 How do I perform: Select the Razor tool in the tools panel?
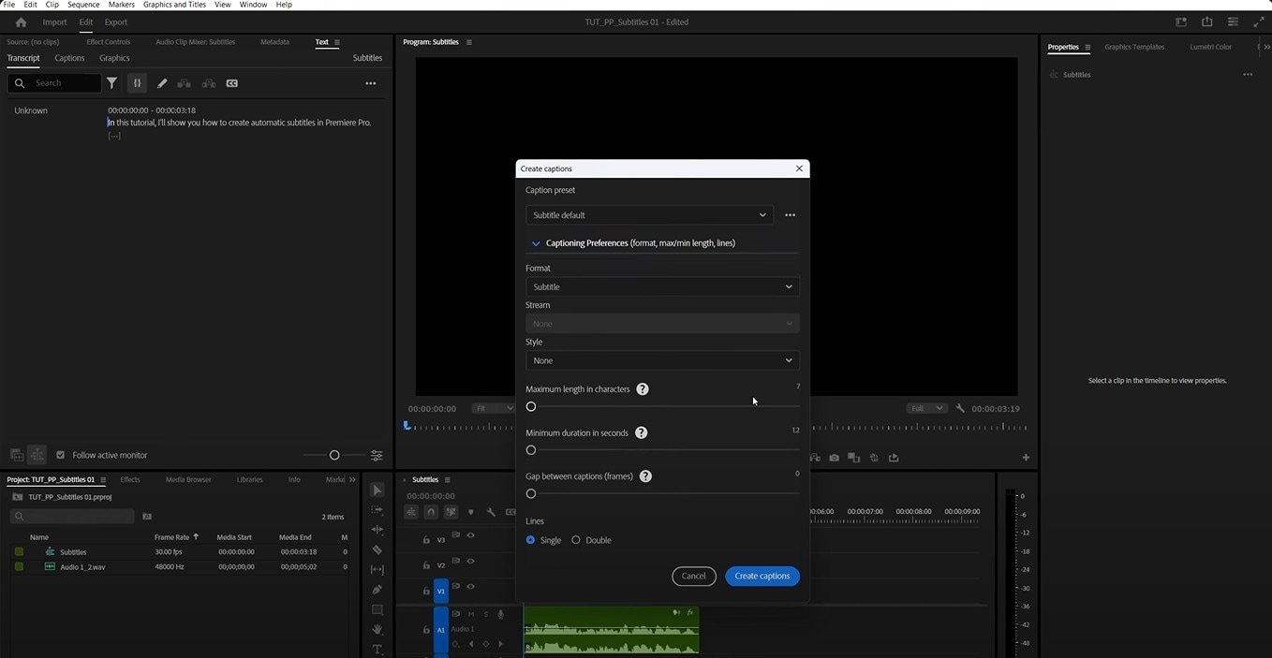tap(377, 550)
